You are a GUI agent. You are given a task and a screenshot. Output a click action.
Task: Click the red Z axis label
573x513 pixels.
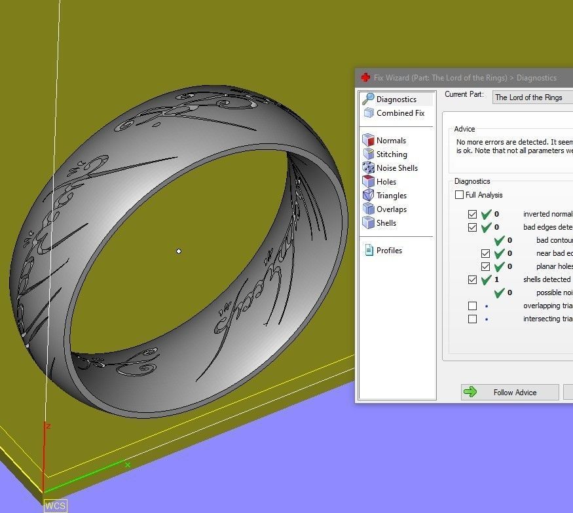[48, 426]
